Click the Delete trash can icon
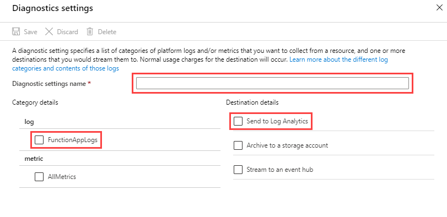447x217 pixels. [90, 31]
